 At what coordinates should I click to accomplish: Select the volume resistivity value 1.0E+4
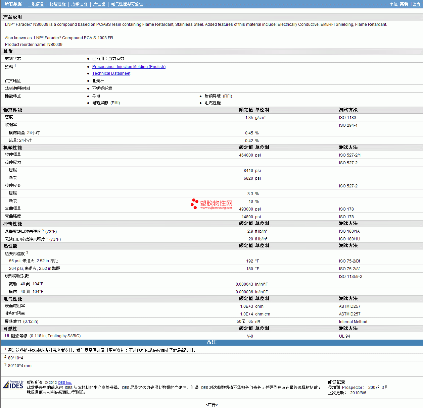point(247,314)
